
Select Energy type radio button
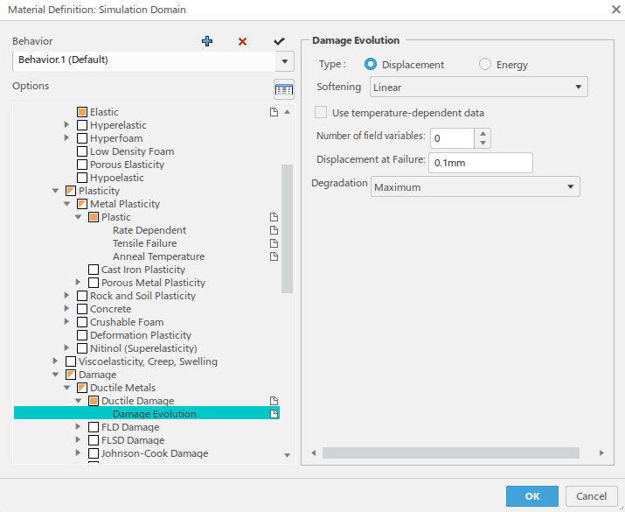point(485,64)
